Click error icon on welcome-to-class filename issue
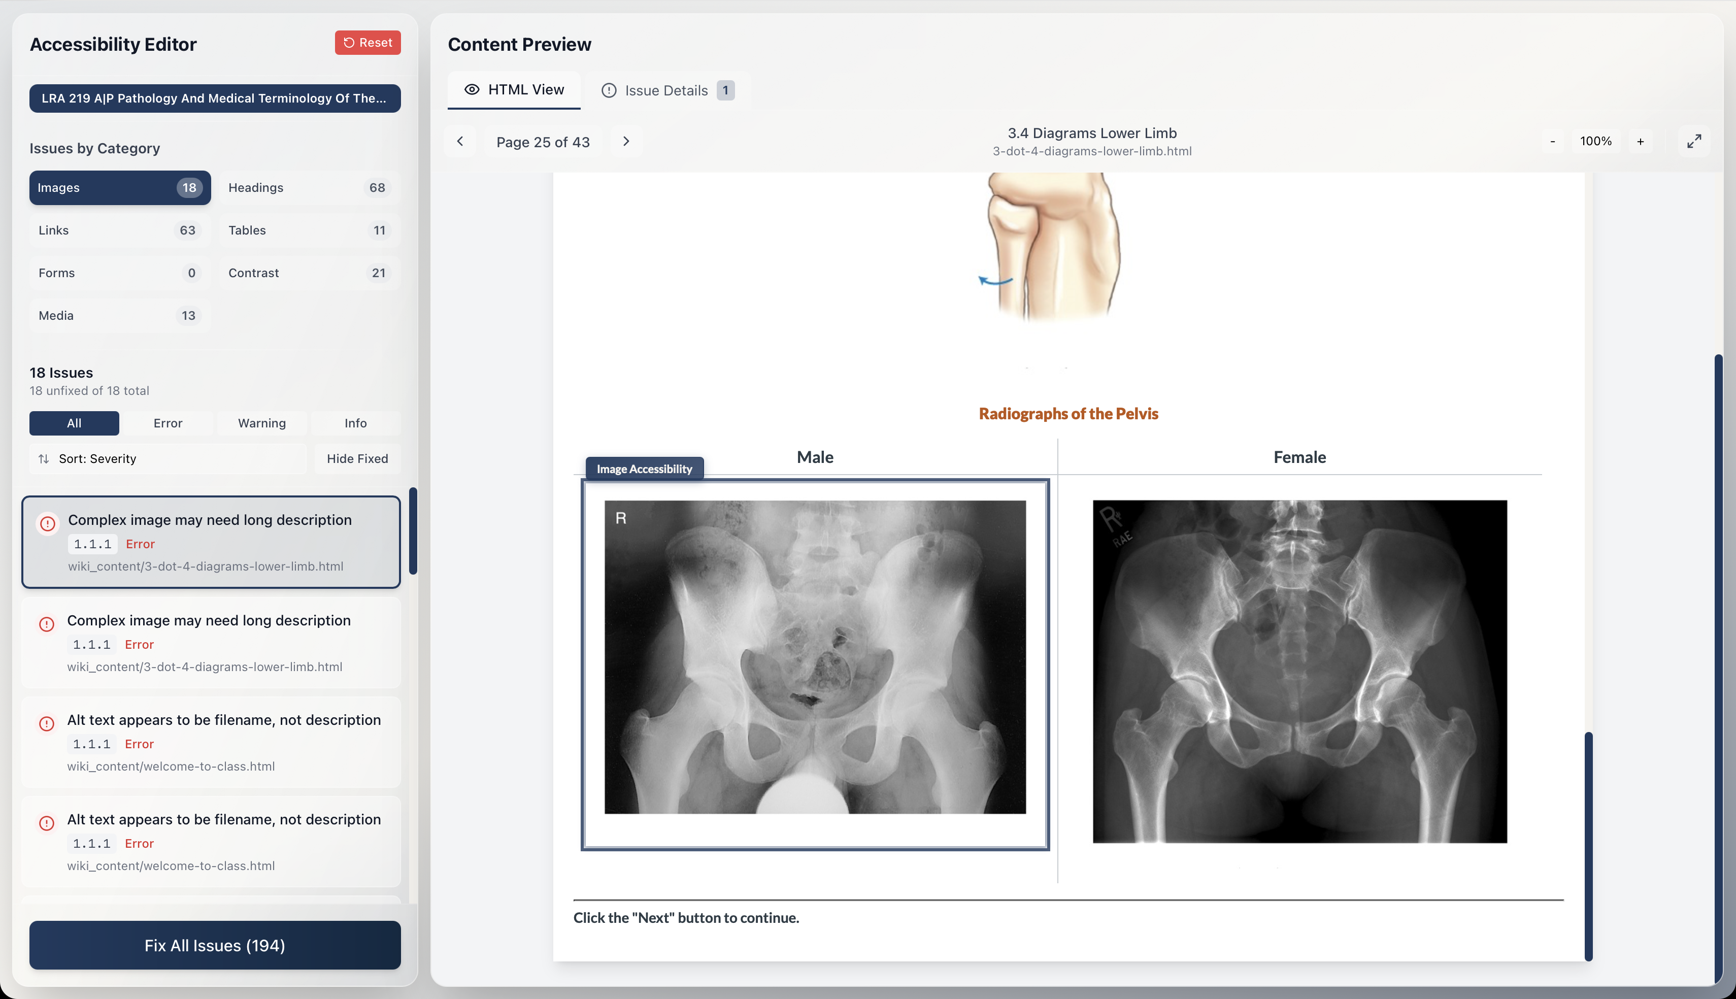The width and height of the screenshot is (1736, 999). coord(47,724)
